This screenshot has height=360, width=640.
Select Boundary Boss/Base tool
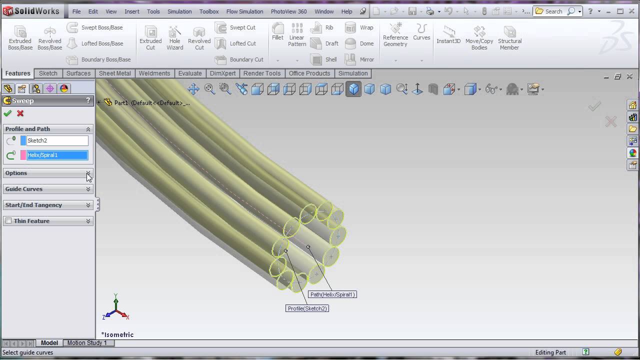point(99,59)
